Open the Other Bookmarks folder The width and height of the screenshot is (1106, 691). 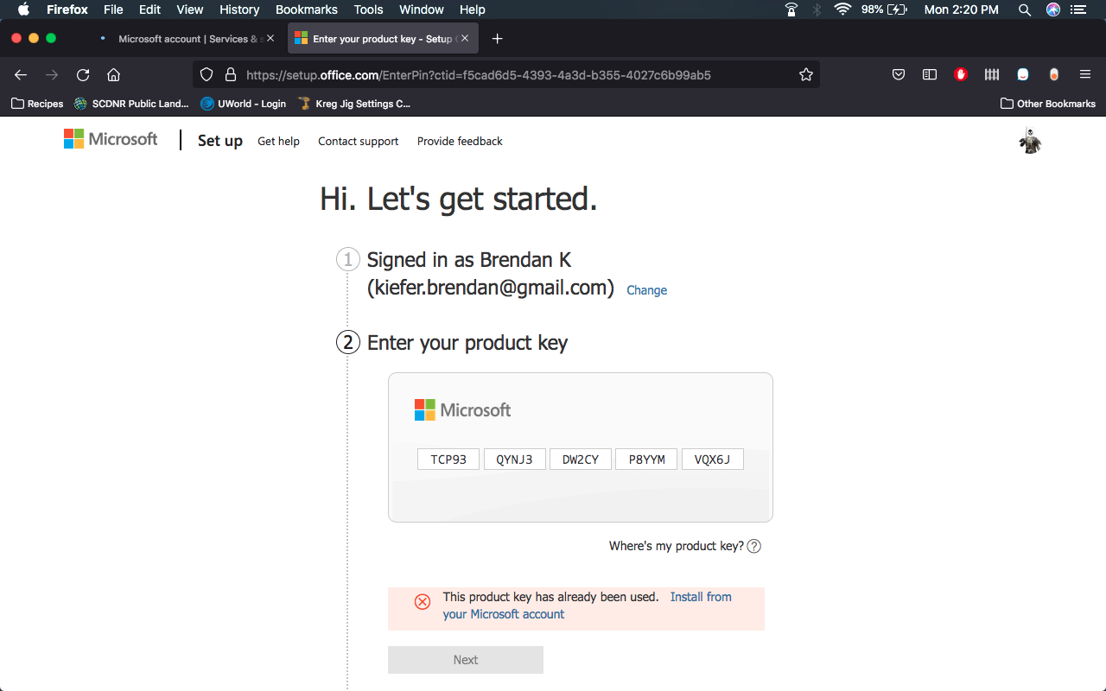[1047, 104]
